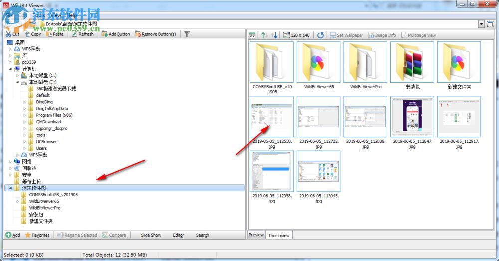This screenshot has height=261, width=499.
Task: Open Image Info toolbar item
Action: click(x=382, y=35)
